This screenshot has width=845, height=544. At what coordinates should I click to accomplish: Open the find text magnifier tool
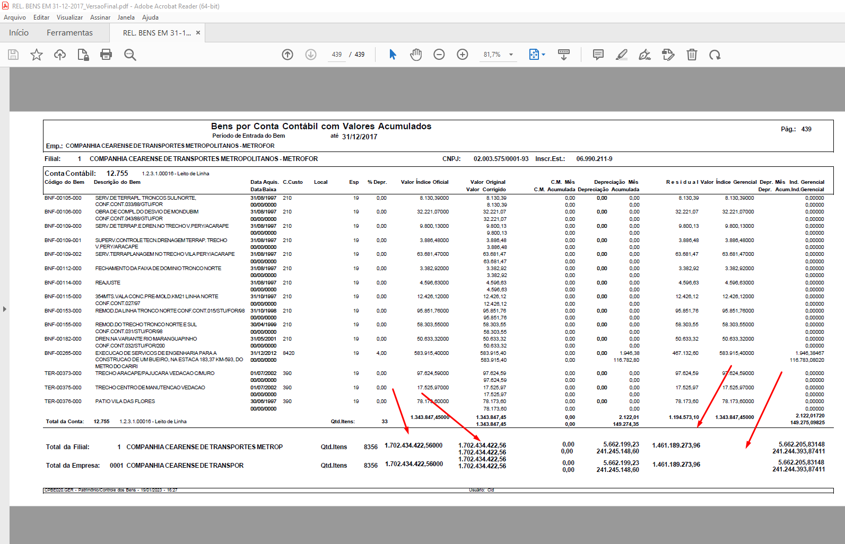pyautogui.click(x=130, y=55)
